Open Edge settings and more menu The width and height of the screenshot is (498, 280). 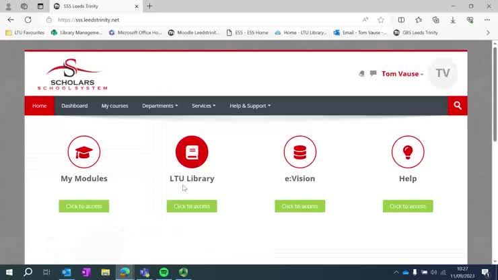pyautogui.click(x=487, y=20)
